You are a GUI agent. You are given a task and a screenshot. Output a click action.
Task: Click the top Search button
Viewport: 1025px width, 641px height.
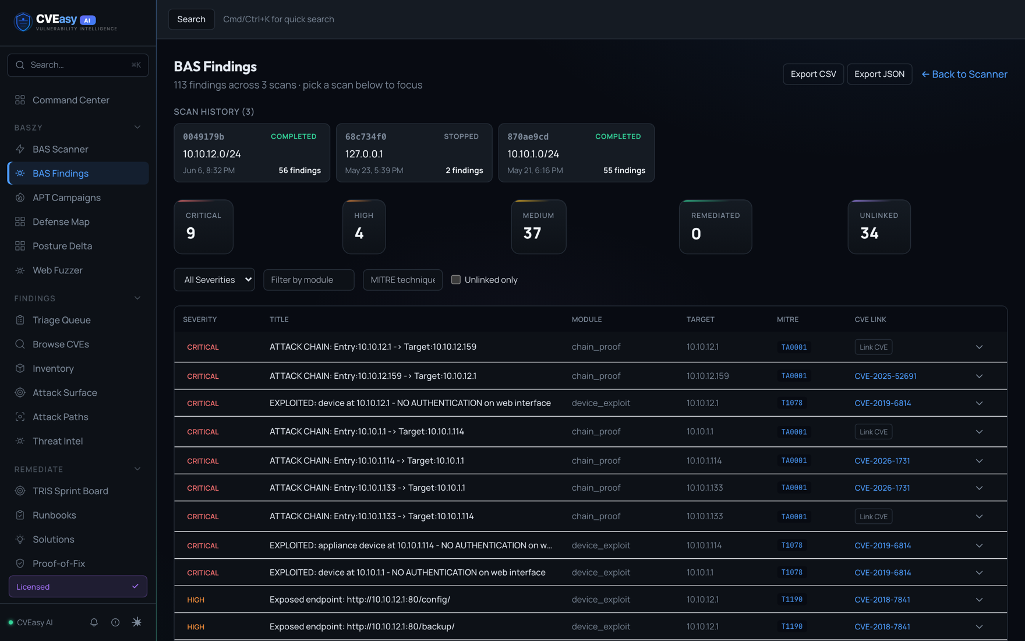pyautogui.click(x=191, y=19)
